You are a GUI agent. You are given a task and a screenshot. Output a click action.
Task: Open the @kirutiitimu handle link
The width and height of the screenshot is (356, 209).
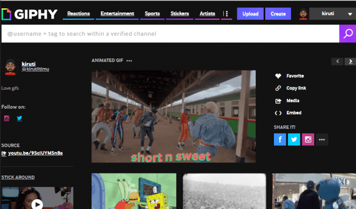[x=36, y=69]
